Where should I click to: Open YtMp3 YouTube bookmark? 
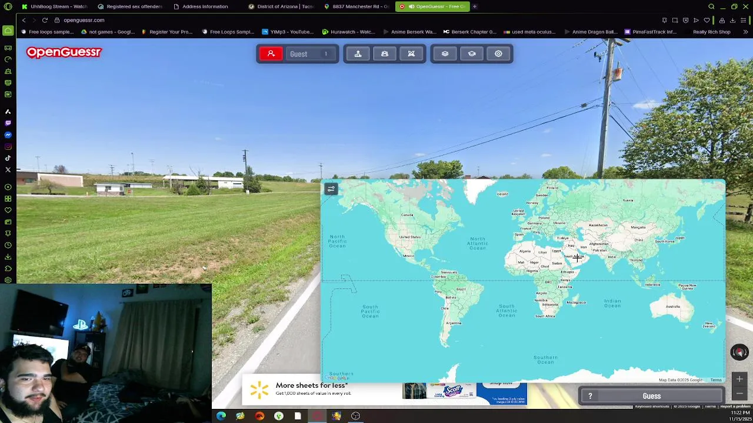pos(288,32)
